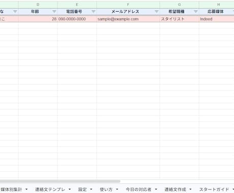Open menu arrow on 連絡文テンプレ tab
Image resolution: width=234 pixels, height=193 pixels.
coord(70,189)
